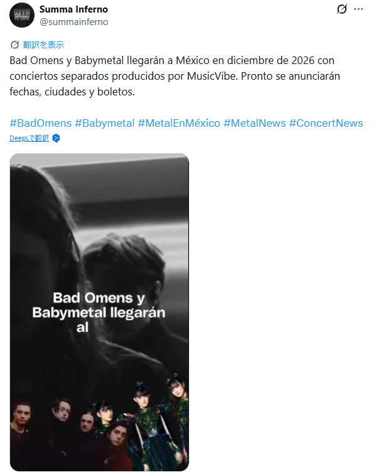Viewport: 374px width, 475px height.
Task: Click the Grok icon at top right
Action: tap(342, 9)
